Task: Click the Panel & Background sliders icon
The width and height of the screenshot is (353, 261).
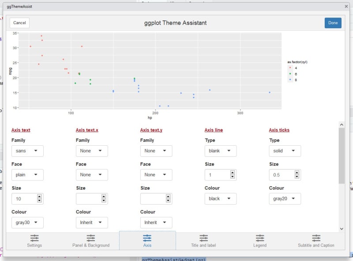Action: click(91, 238)
